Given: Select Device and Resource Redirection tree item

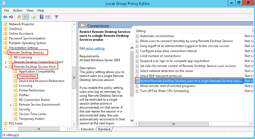Looking at the screenshot, I should click(42, 81).
